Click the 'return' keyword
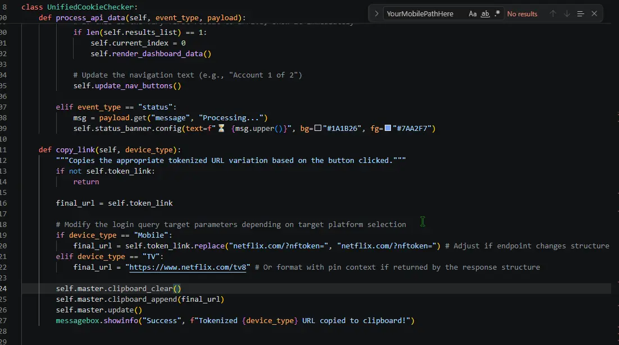Viewport: 619px width, 345px height. point(86,182)
